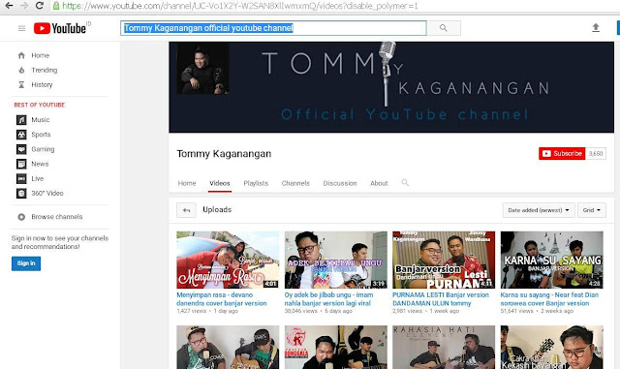Image resolution: width=620 pixels, height=369 pixels.
Task: Open the Trending sidebar link
Action: (x=45, y=70)
